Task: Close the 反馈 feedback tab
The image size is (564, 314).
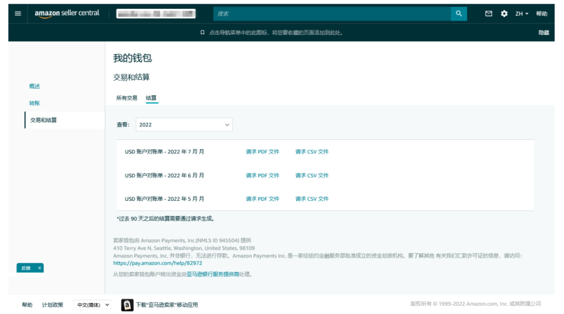Action: point(40,268)
